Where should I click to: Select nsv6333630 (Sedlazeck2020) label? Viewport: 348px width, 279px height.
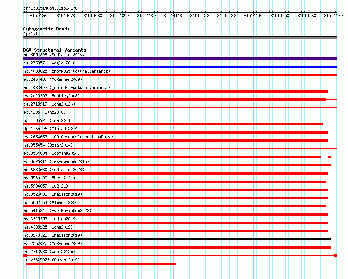(x=54, y=170)
